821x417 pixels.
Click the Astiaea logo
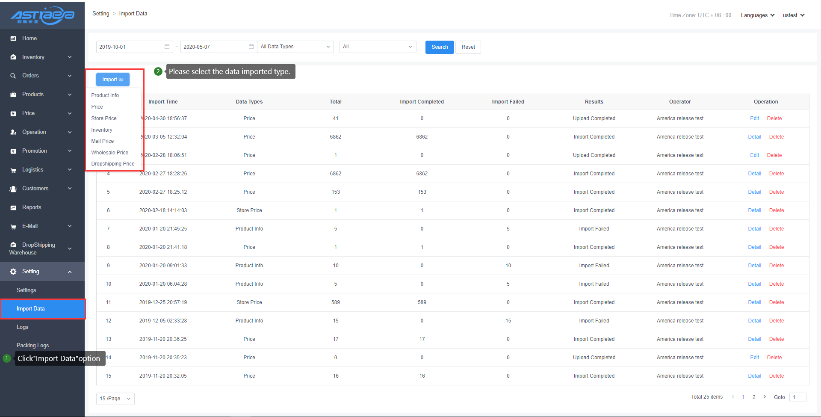42,15
